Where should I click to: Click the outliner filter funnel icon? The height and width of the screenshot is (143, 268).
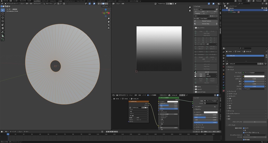(x=263, y=3)
